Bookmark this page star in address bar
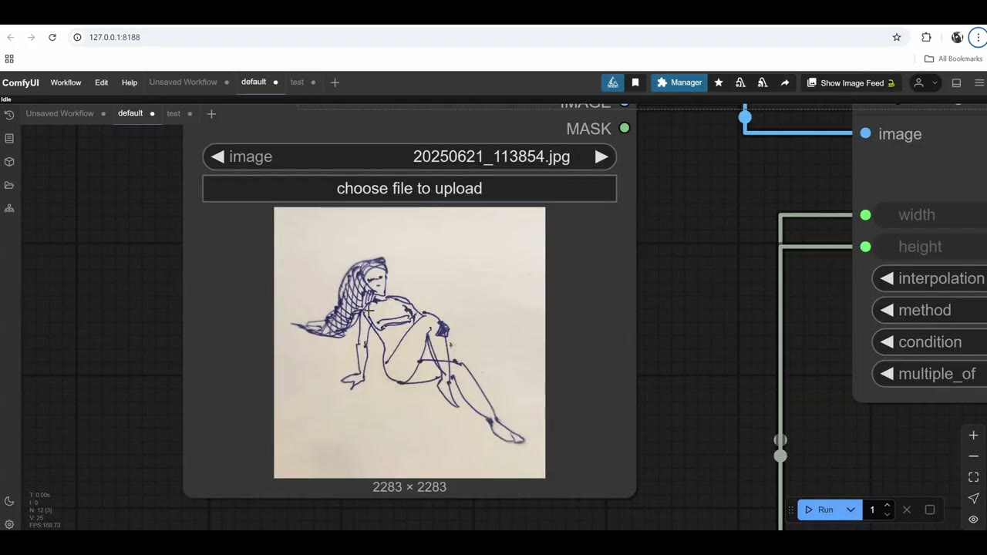This screenshot has width=987, height=555. pos(897,37)
